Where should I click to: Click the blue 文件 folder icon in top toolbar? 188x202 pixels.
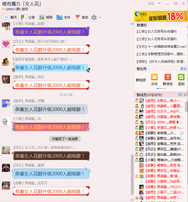click(60, 17)
